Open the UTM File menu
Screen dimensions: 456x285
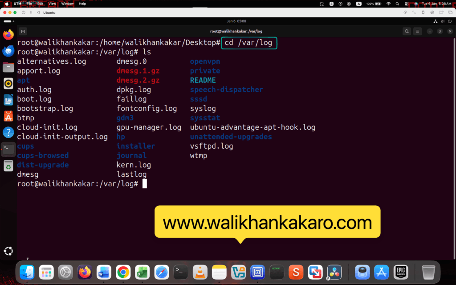(x=29, y=4)
